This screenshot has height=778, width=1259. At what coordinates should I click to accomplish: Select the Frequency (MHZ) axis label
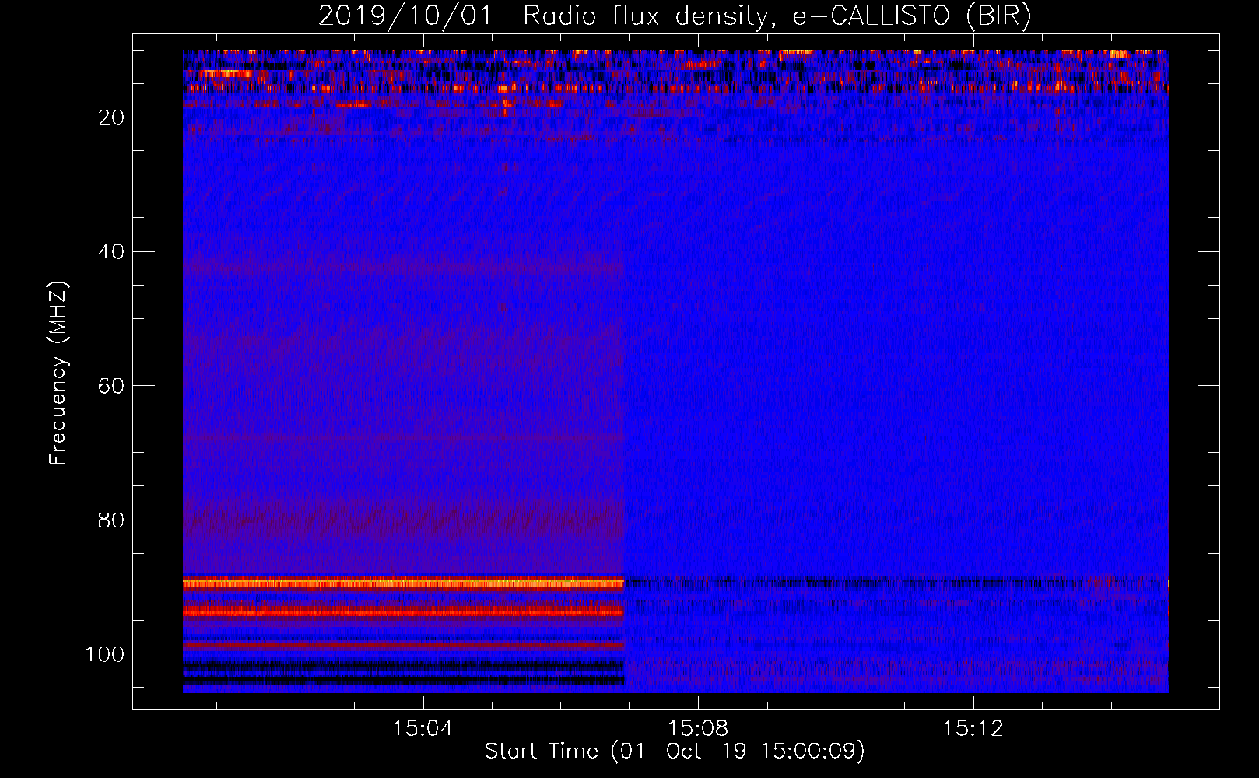click(x=58, y=373)
